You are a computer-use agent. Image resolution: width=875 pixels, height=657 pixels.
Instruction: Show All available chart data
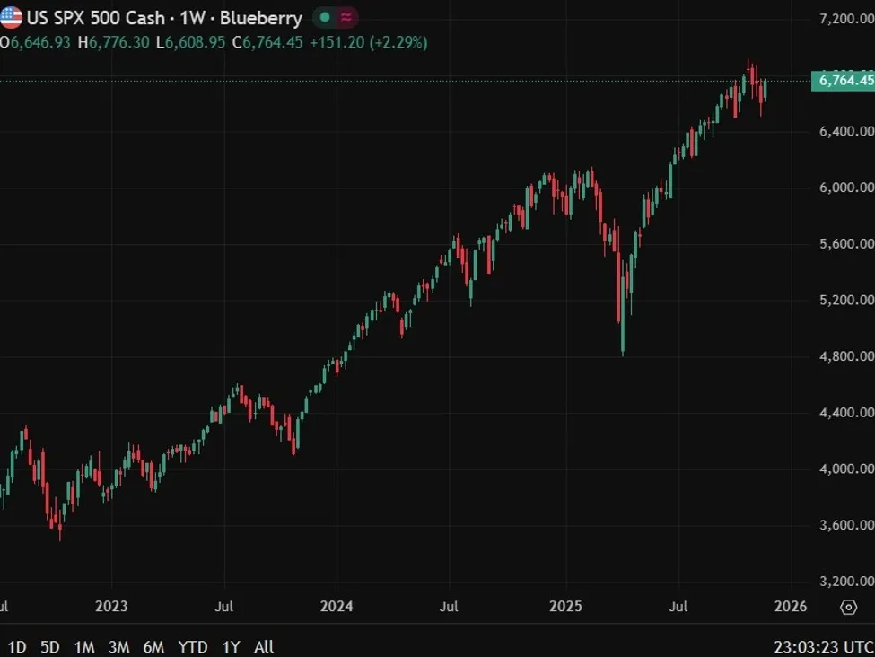[264, 646]
